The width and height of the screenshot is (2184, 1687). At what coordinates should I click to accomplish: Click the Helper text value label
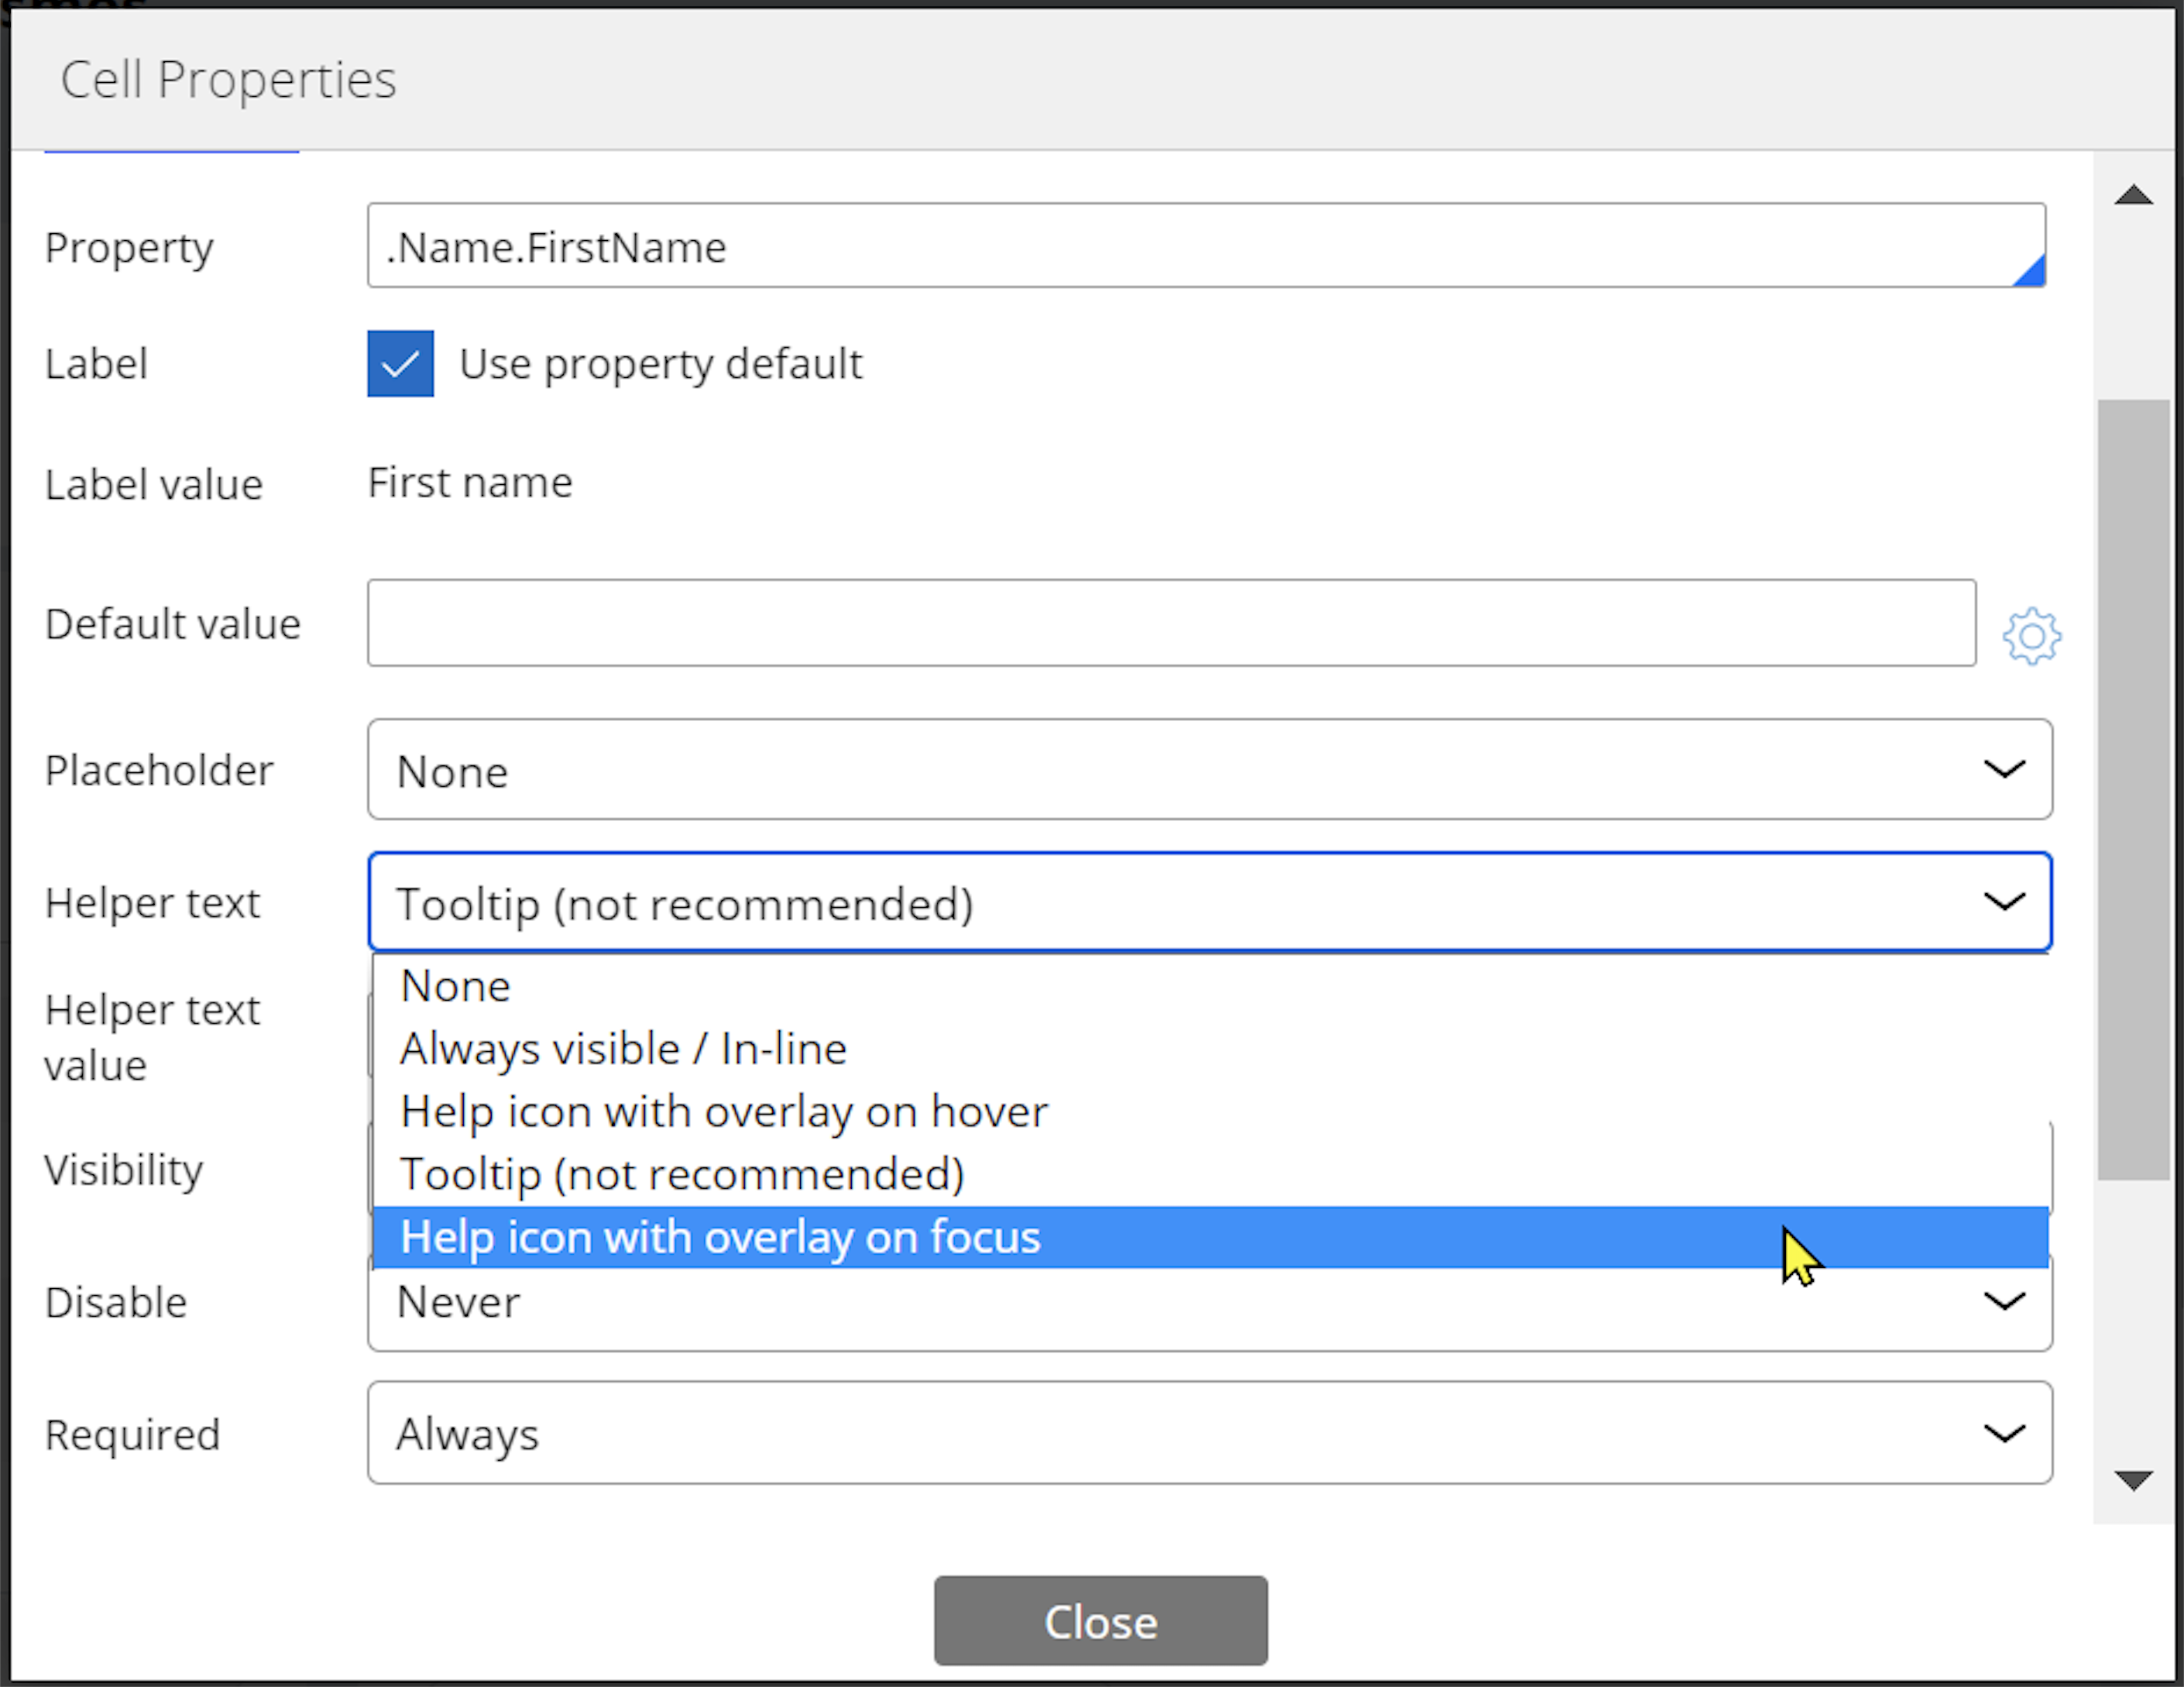[x=152, y=1038]
